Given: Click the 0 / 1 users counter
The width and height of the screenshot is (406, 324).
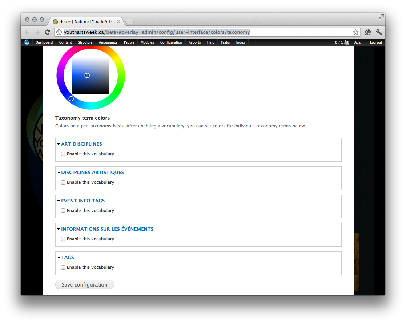Looking at the screenshot, I should pos(339,42).
